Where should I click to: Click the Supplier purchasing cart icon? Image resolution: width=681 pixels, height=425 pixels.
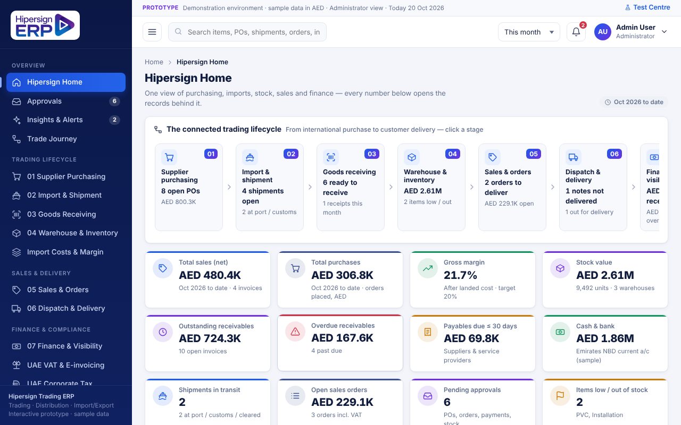(169, 157)
